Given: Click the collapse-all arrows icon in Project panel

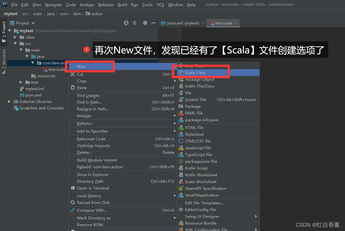Looking at the screenshot, I should tap(135, 23).
